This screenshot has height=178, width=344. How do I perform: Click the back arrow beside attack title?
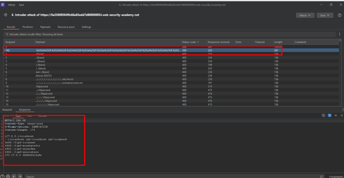pos(6,15)
